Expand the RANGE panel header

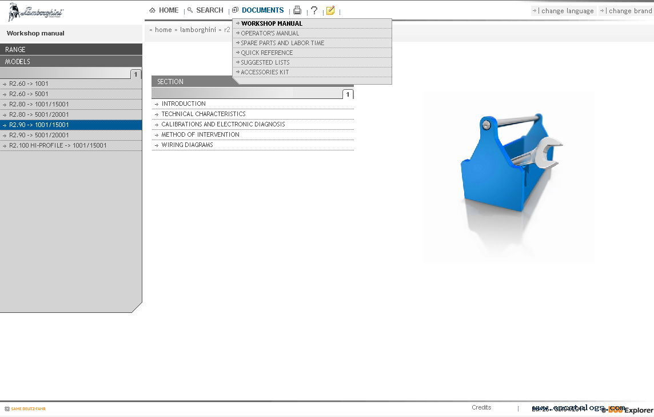tap(71, 49)
